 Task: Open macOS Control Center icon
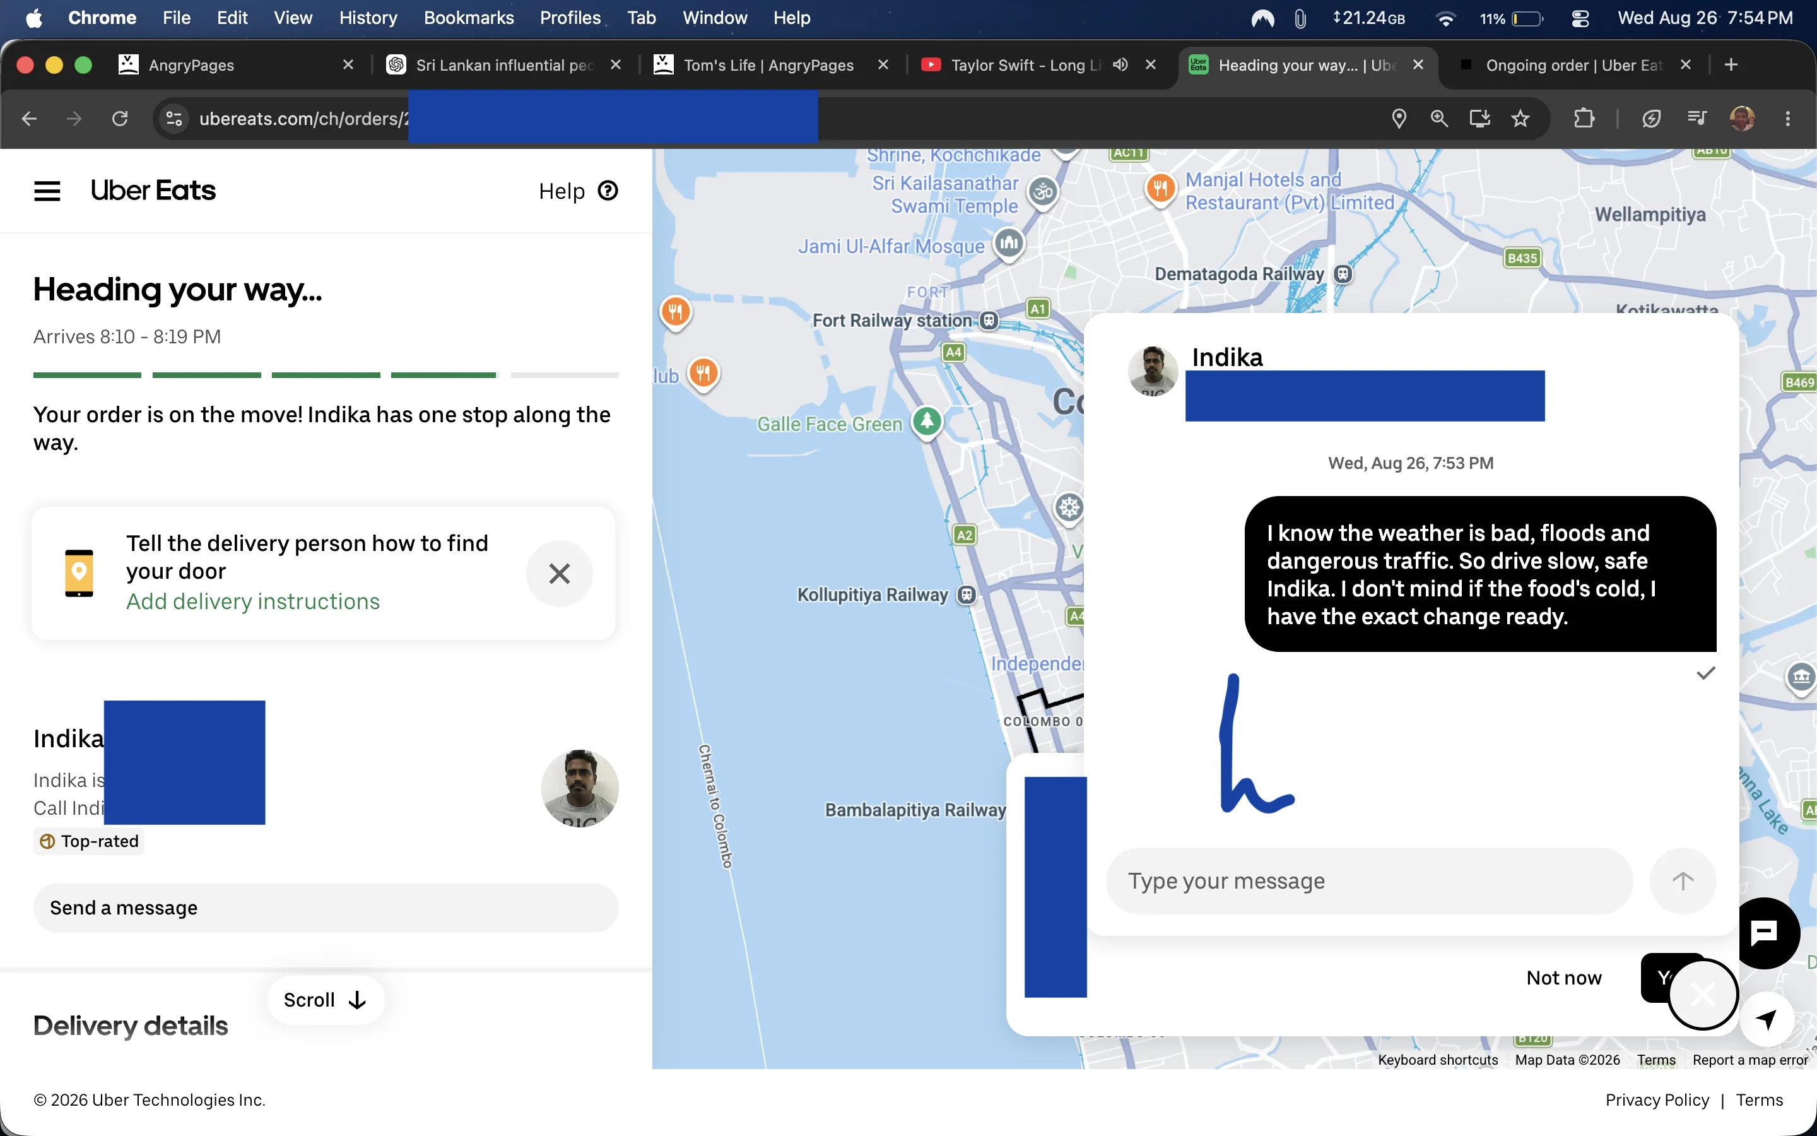pos(1580,18)
